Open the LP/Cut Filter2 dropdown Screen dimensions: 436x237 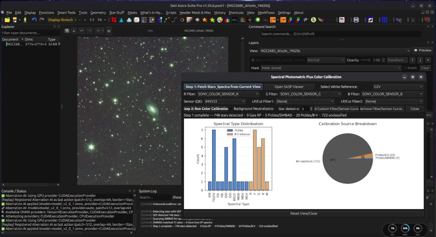pos(394,101)
